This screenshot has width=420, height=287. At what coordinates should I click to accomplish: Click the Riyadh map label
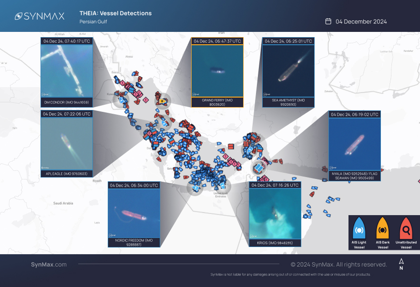(97, 181)
